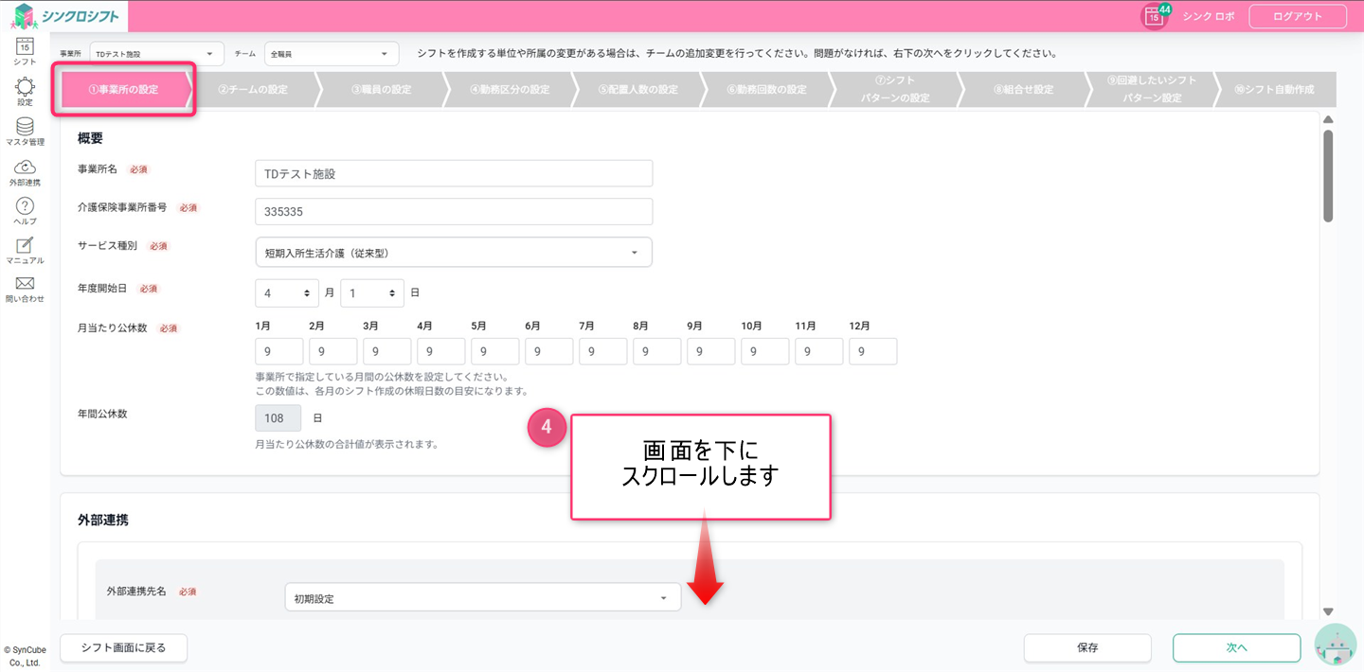Click the 事業所名 text input field
This screenshot has width=1364, height=672.
454,174
